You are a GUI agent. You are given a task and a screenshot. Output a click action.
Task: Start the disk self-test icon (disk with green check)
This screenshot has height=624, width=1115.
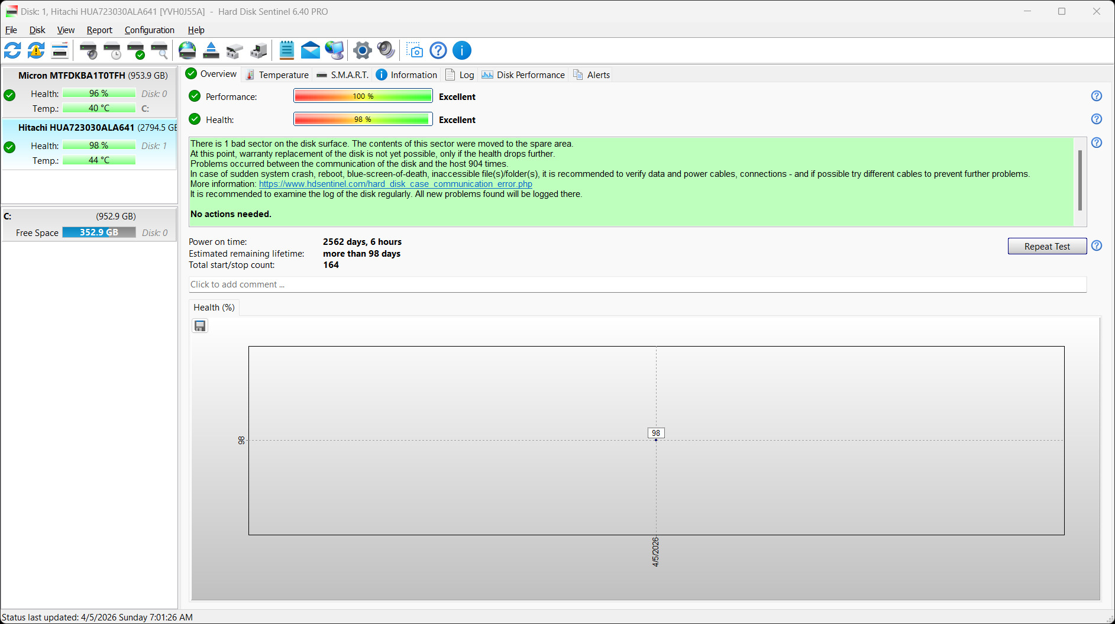[x=136, y=51]
